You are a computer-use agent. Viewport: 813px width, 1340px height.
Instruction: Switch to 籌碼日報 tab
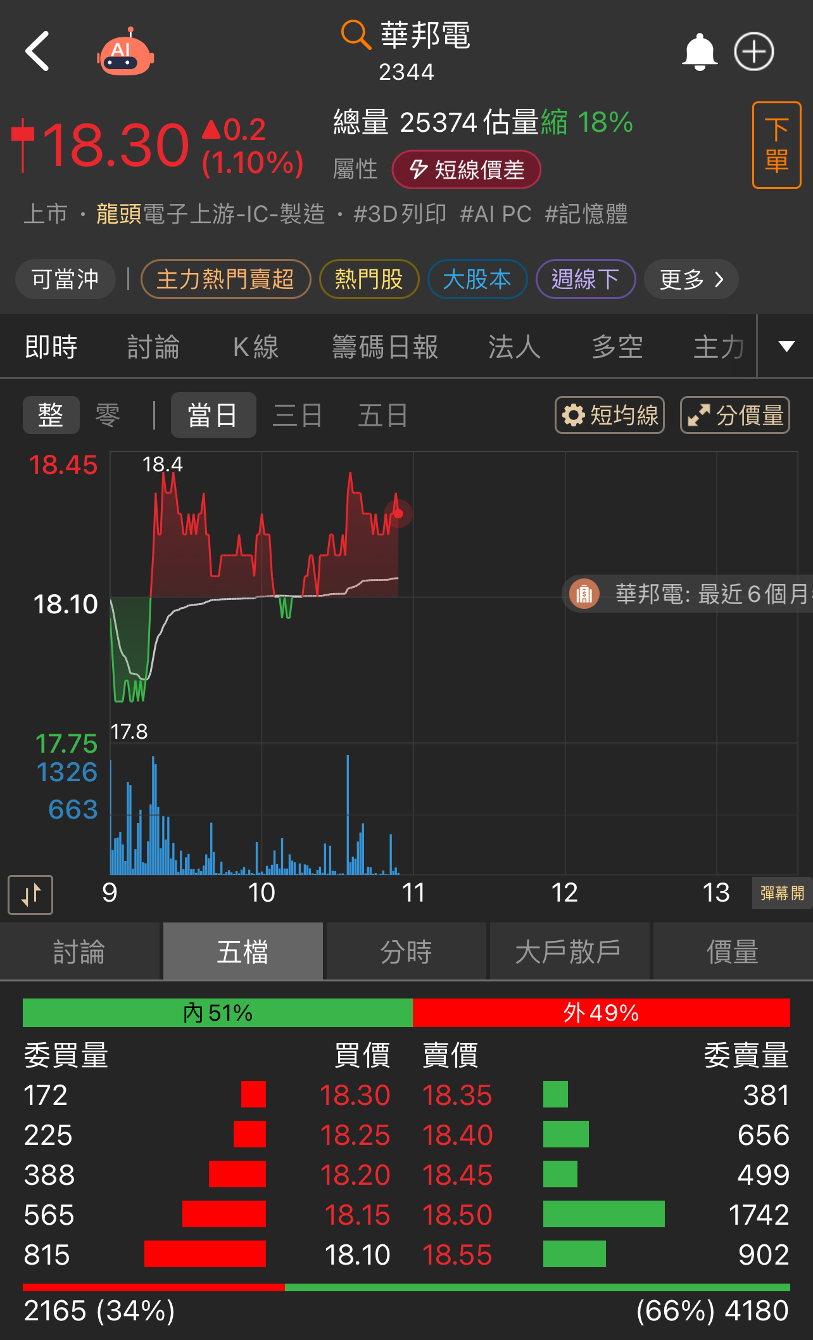click(x=385, y=347)
